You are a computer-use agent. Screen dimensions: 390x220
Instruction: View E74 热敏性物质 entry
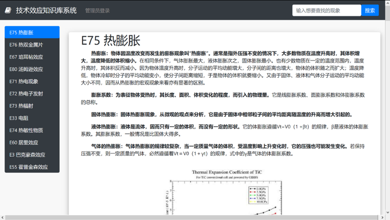point(32,130)
